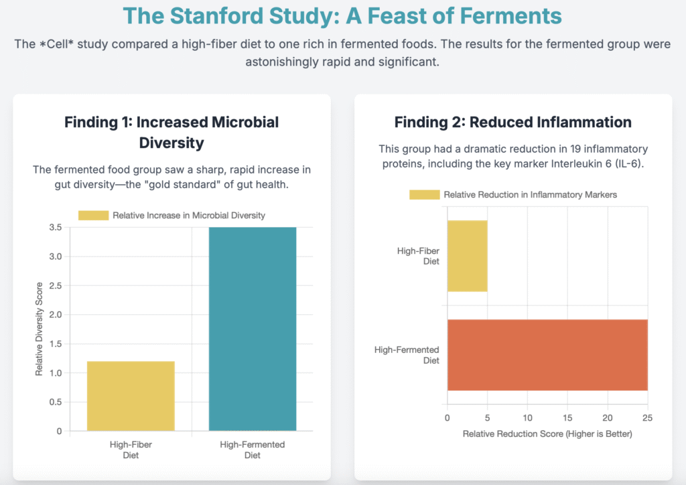The image size is (686, 485).
Task: Click the orange High-Fermented horizontal bar
Action: pos(547,354)
